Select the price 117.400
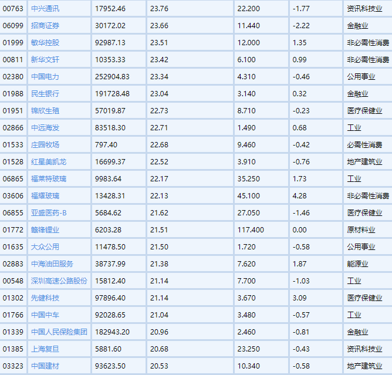 (x=251, y=229)
